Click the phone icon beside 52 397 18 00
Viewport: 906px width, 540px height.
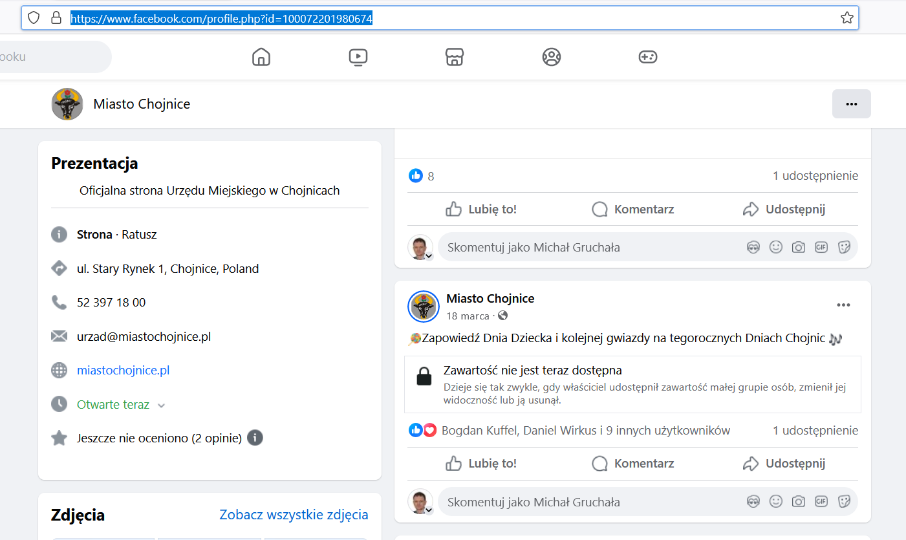59,302
